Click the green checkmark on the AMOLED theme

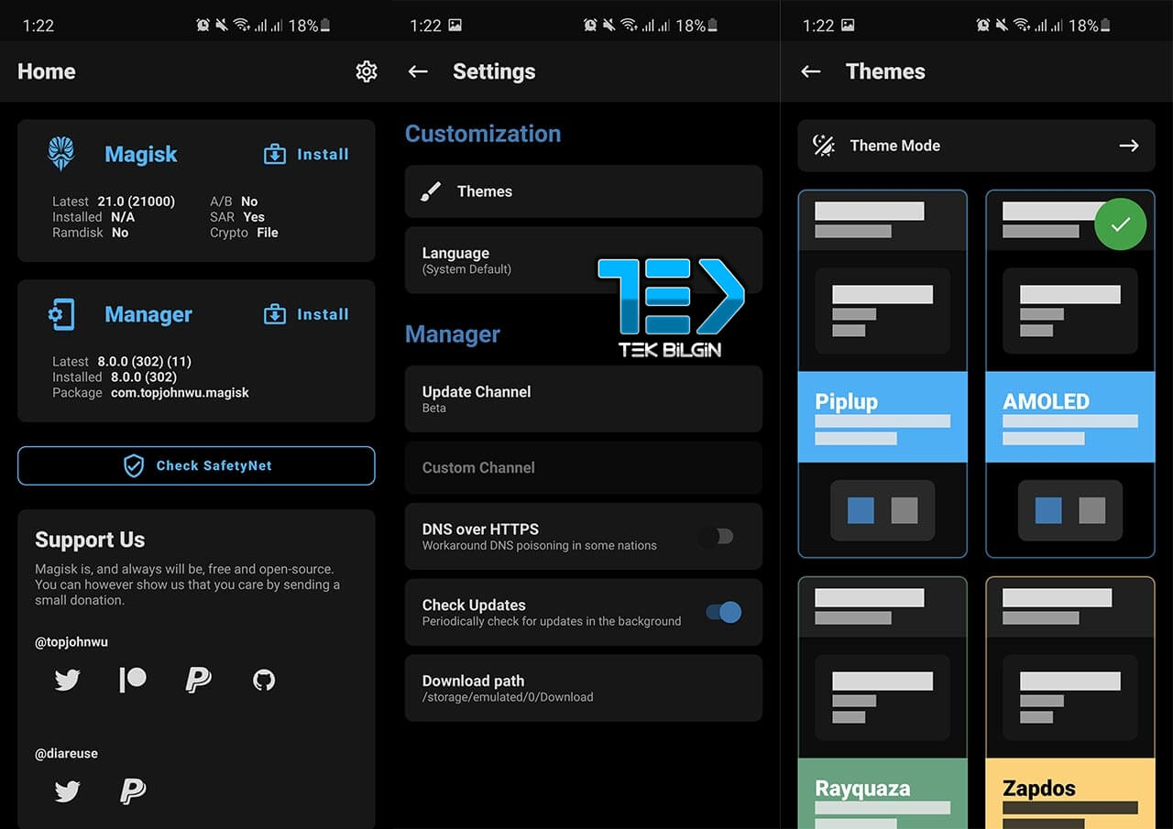(x=1120, y=224)
